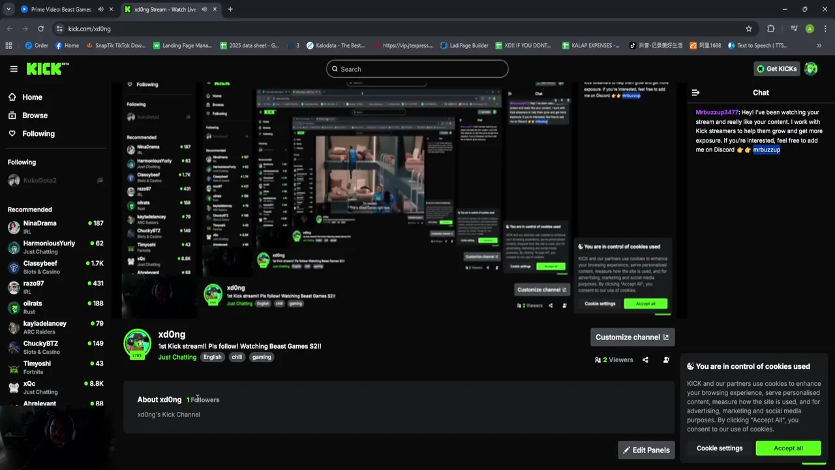This screenshot has height=470, width=835.
Task: Open the apps grid in bookmarks bar
Action: pyautogui.click(x=8, y=46)
